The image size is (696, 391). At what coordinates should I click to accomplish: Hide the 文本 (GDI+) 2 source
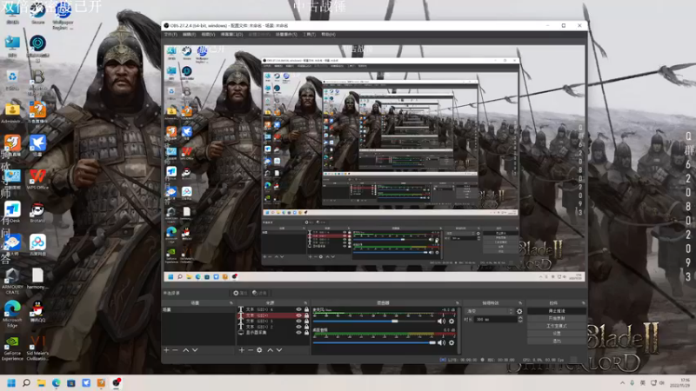[x=298, y=327]
